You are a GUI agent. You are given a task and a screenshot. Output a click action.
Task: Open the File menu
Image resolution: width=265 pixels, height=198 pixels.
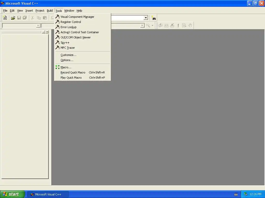click(5, 11)
